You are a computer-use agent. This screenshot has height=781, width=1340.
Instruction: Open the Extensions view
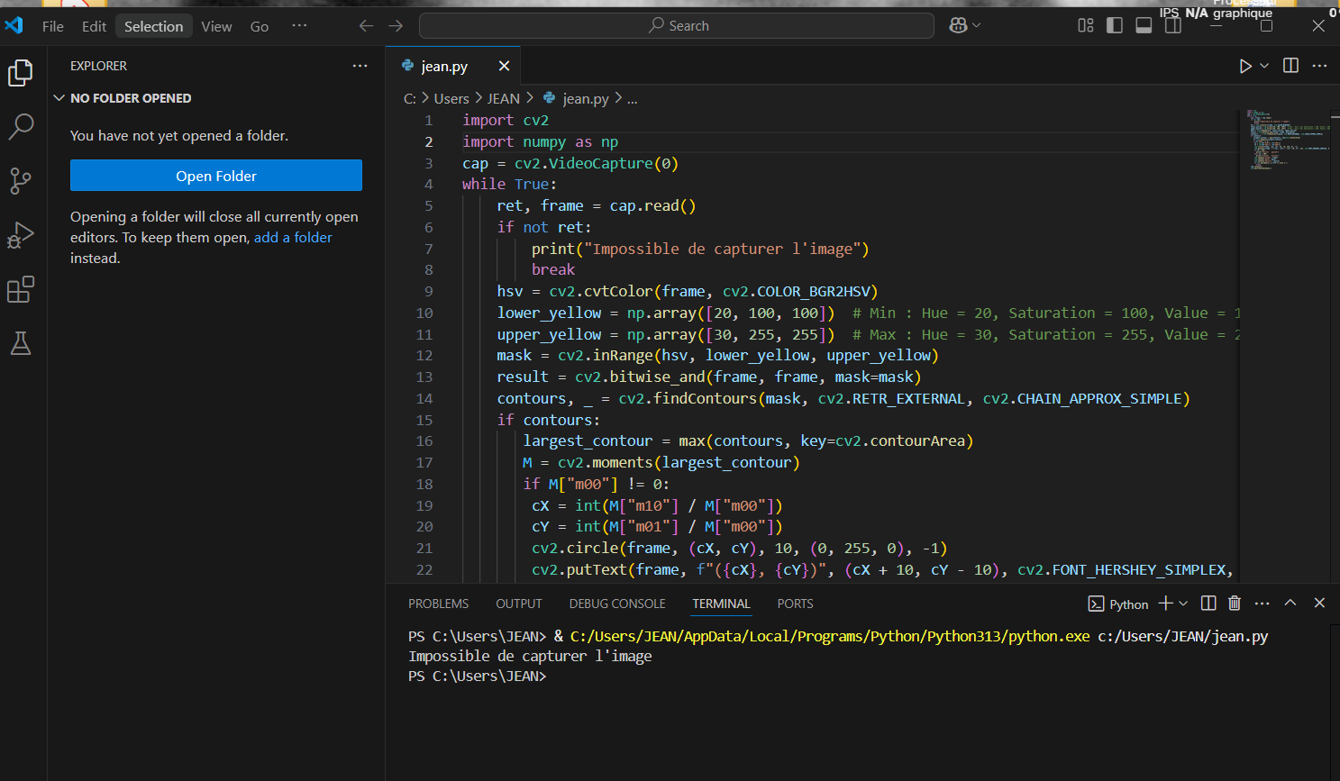pyautogui.click(x=21, y=289)
